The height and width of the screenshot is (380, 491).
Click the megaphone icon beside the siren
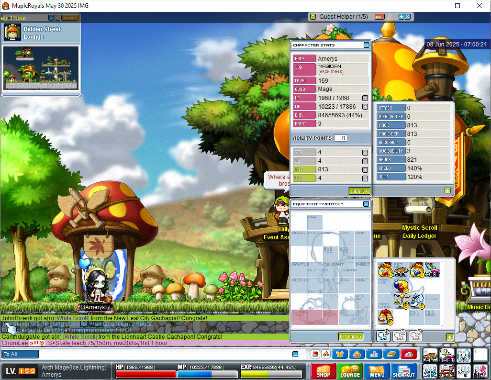coord(326,354)
